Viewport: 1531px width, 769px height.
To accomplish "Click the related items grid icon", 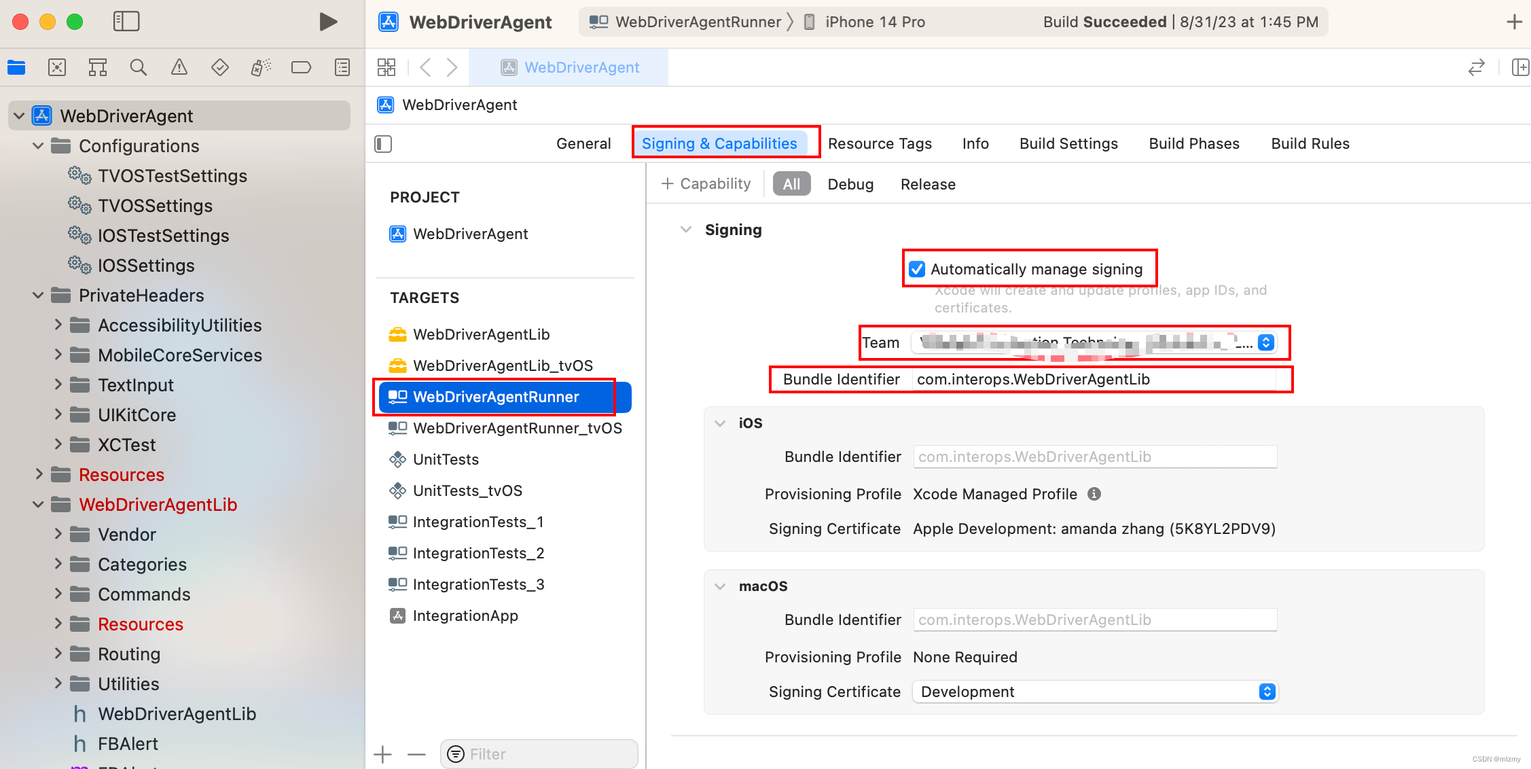I will (386, 67).
